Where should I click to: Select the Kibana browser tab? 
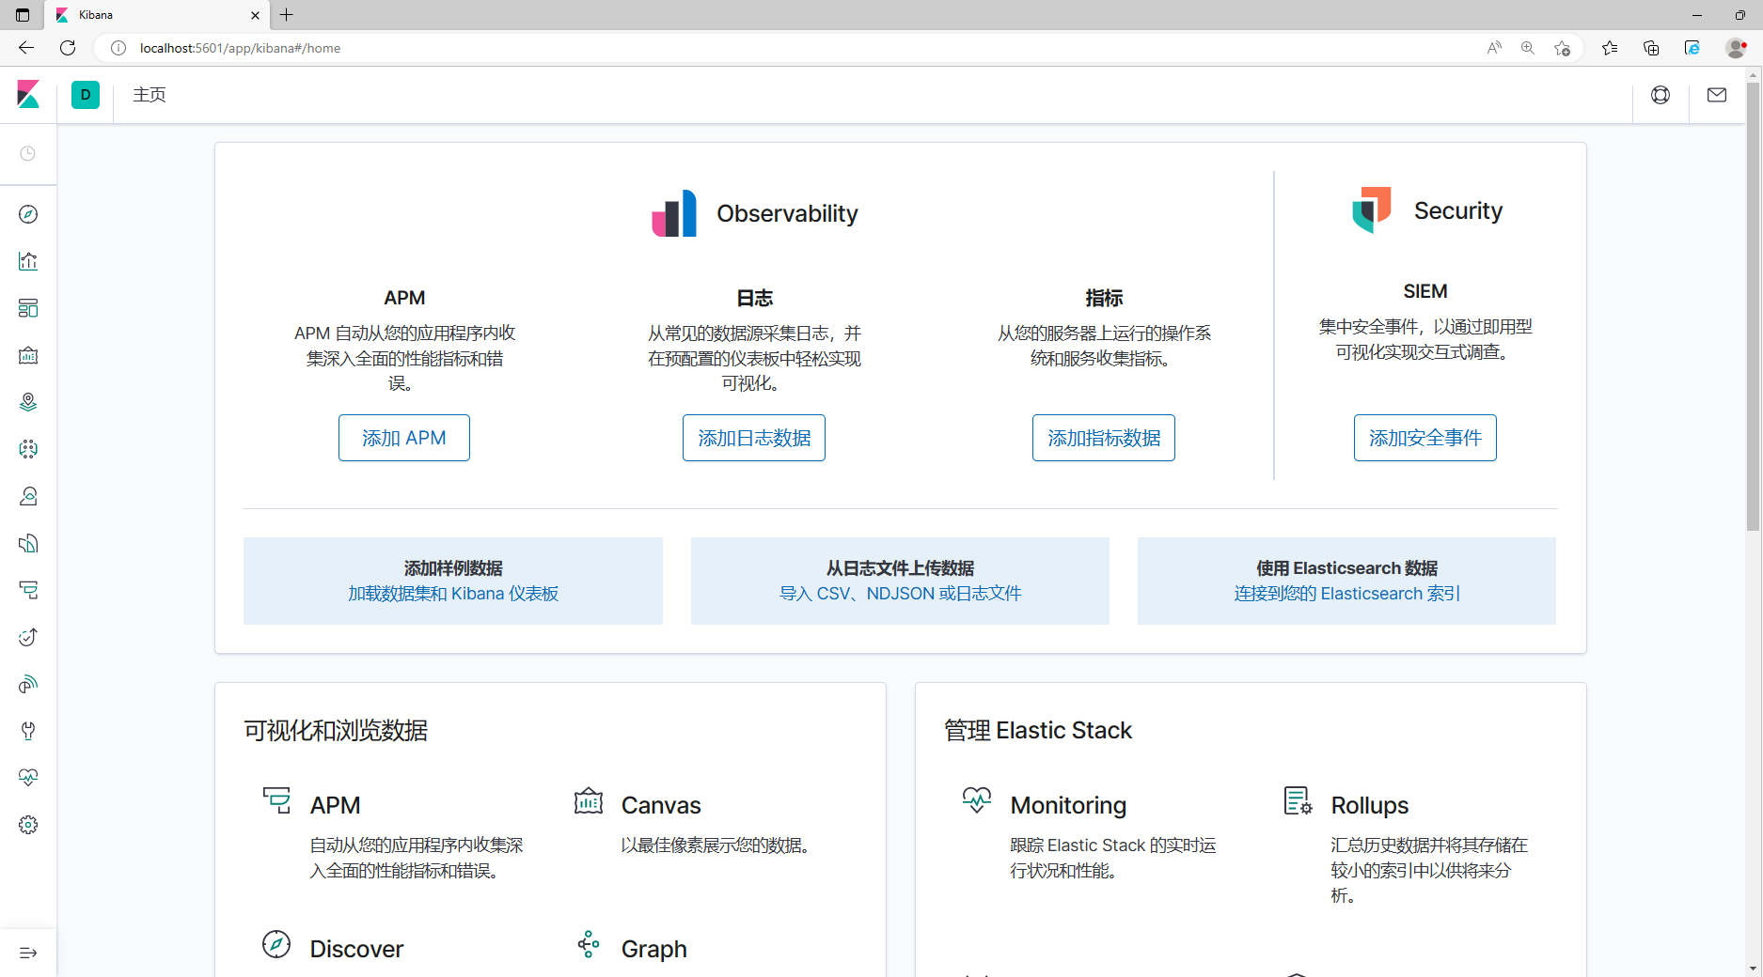[x=158, y=15]
